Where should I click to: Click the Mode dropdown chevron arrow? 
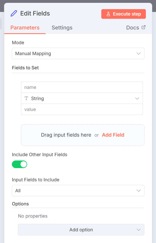(x=139, y=54)
